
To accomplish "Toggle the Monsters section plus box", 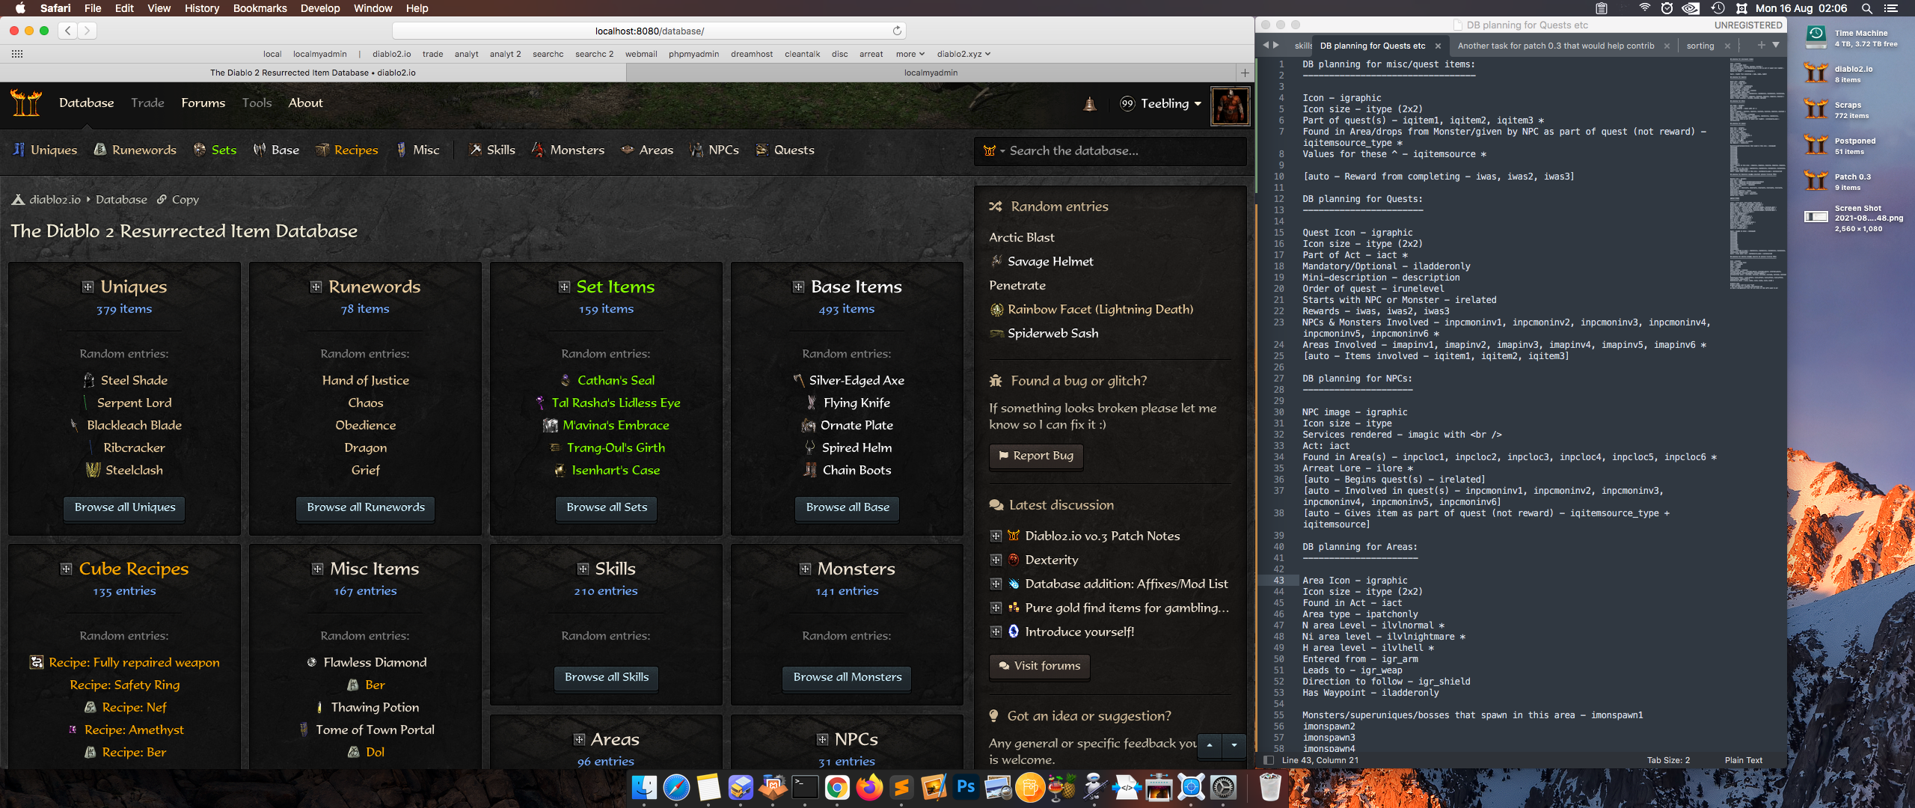I will coord(805,569).
